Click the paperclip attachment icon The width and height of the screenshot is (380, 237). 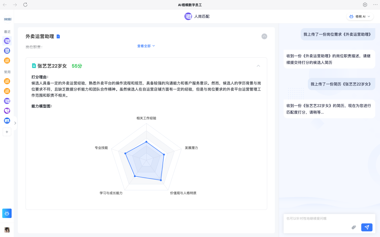tap(354, 227)
